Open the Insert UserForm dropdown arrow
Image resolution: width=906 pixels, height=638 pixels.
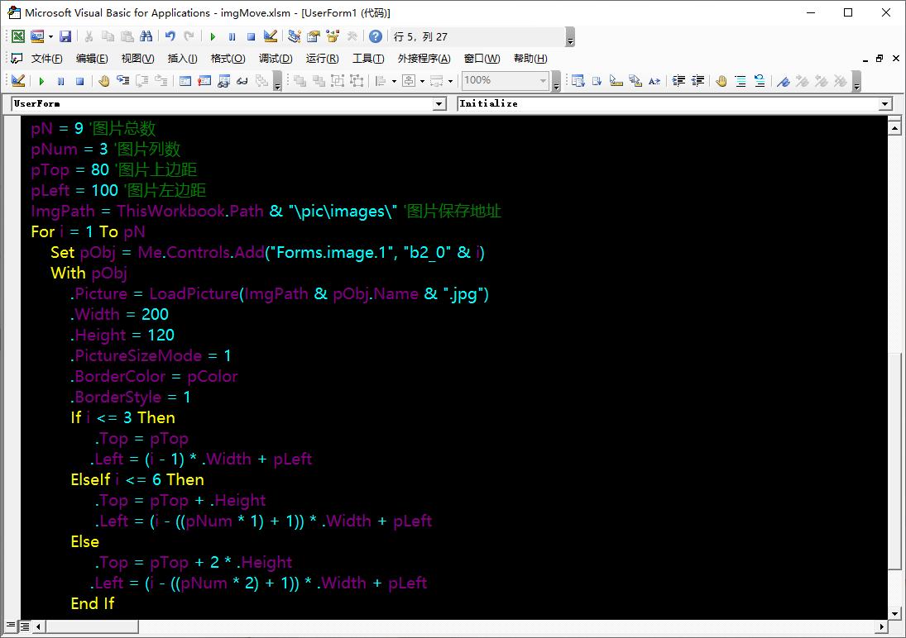coord(50,36)
